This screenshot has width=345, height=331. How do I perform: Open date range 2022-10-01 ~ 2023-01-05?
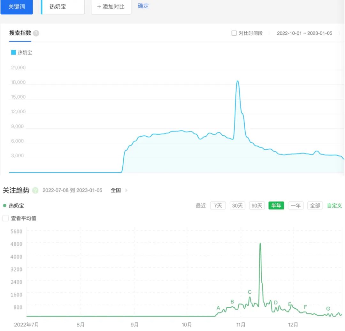pyautogui.click(x=304, y=33)
